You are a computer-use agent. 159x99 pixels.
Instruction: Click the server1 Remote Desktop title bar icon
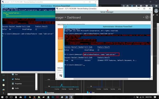[57, 9]
